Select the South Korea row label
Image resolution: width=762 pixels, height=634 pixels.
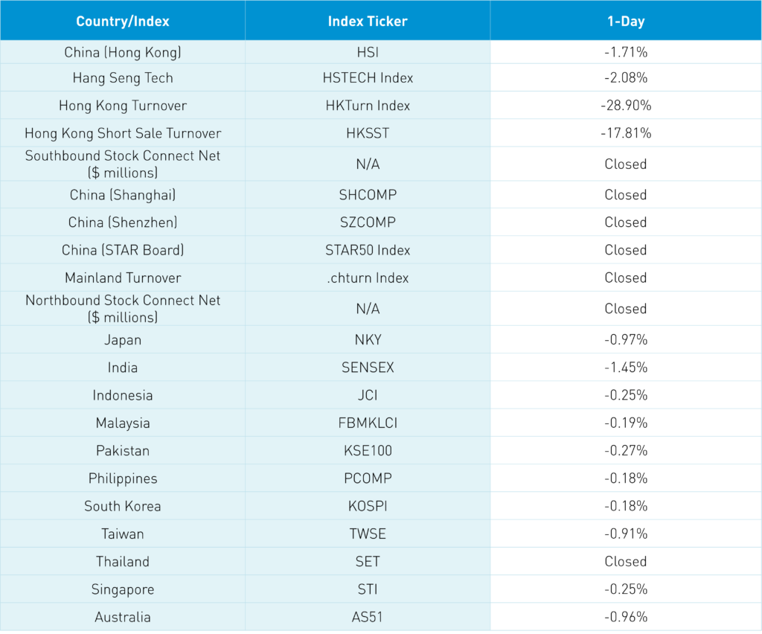click(x=123, y=506)
